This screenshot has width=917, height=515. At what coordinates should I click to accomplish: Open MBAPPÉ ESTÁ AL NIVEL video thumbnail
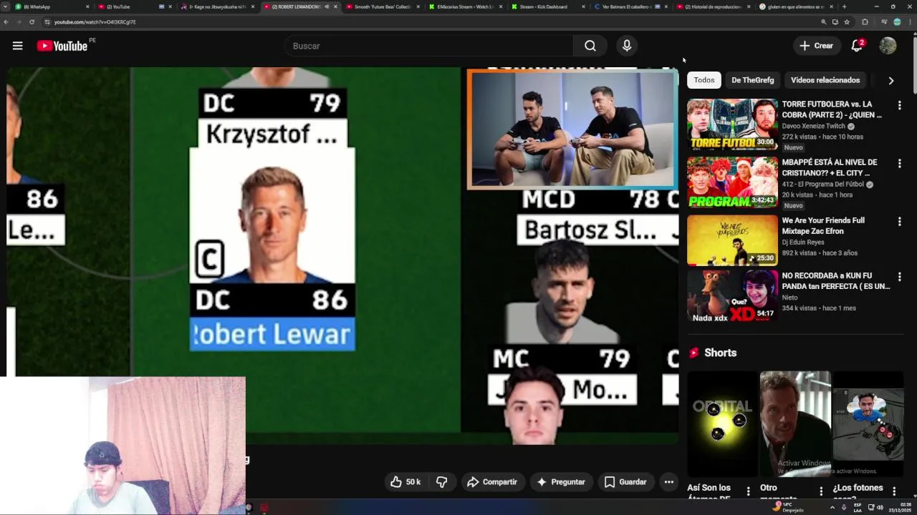pos(732,182)
